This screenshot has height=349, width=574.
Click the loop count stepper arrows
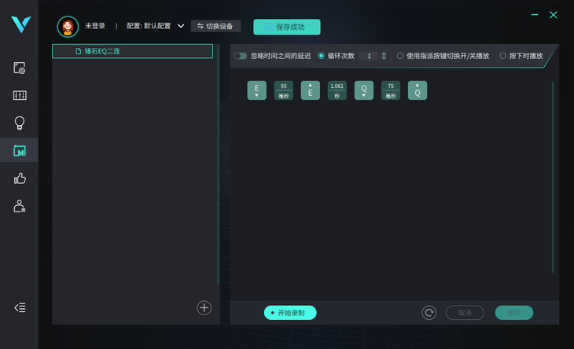click(384, 56)
